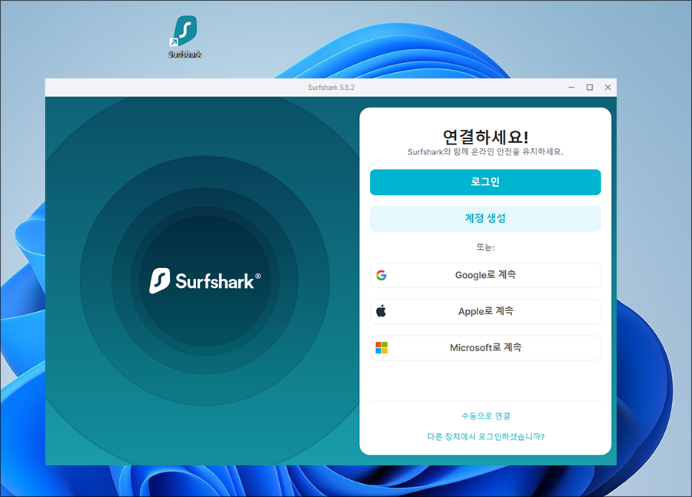Click the 로그인 button
This screenshot has width=692, height=497.
click(485, 182)
